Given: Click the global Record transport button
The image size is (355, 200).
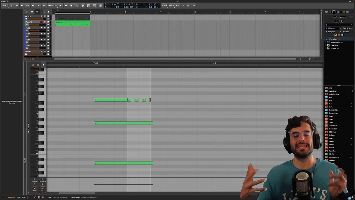Looking at the screenshot, I should (x=71, y=6).
